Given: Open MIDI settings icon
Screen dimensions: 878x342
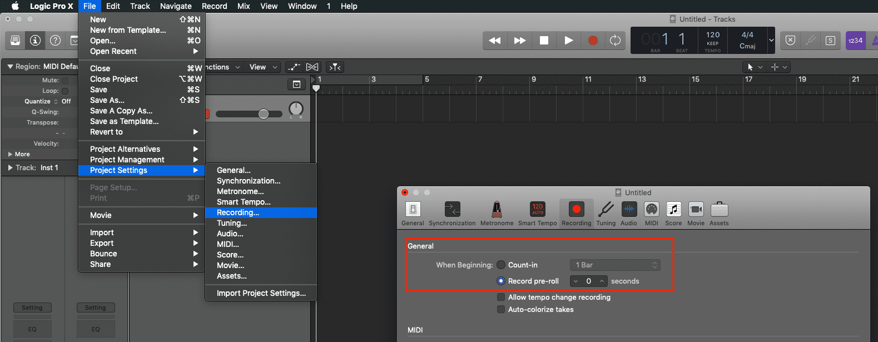Looking at the screenshot, I should tap(651, 214).
